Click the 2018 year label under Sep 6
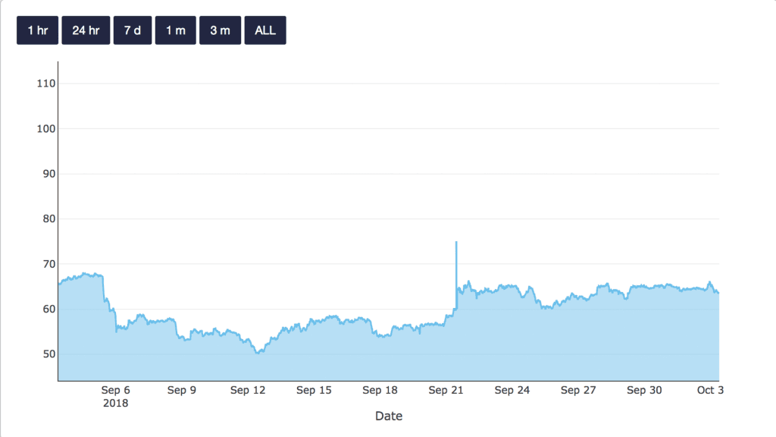The image size is (776, 437). [x=115, y=404]
